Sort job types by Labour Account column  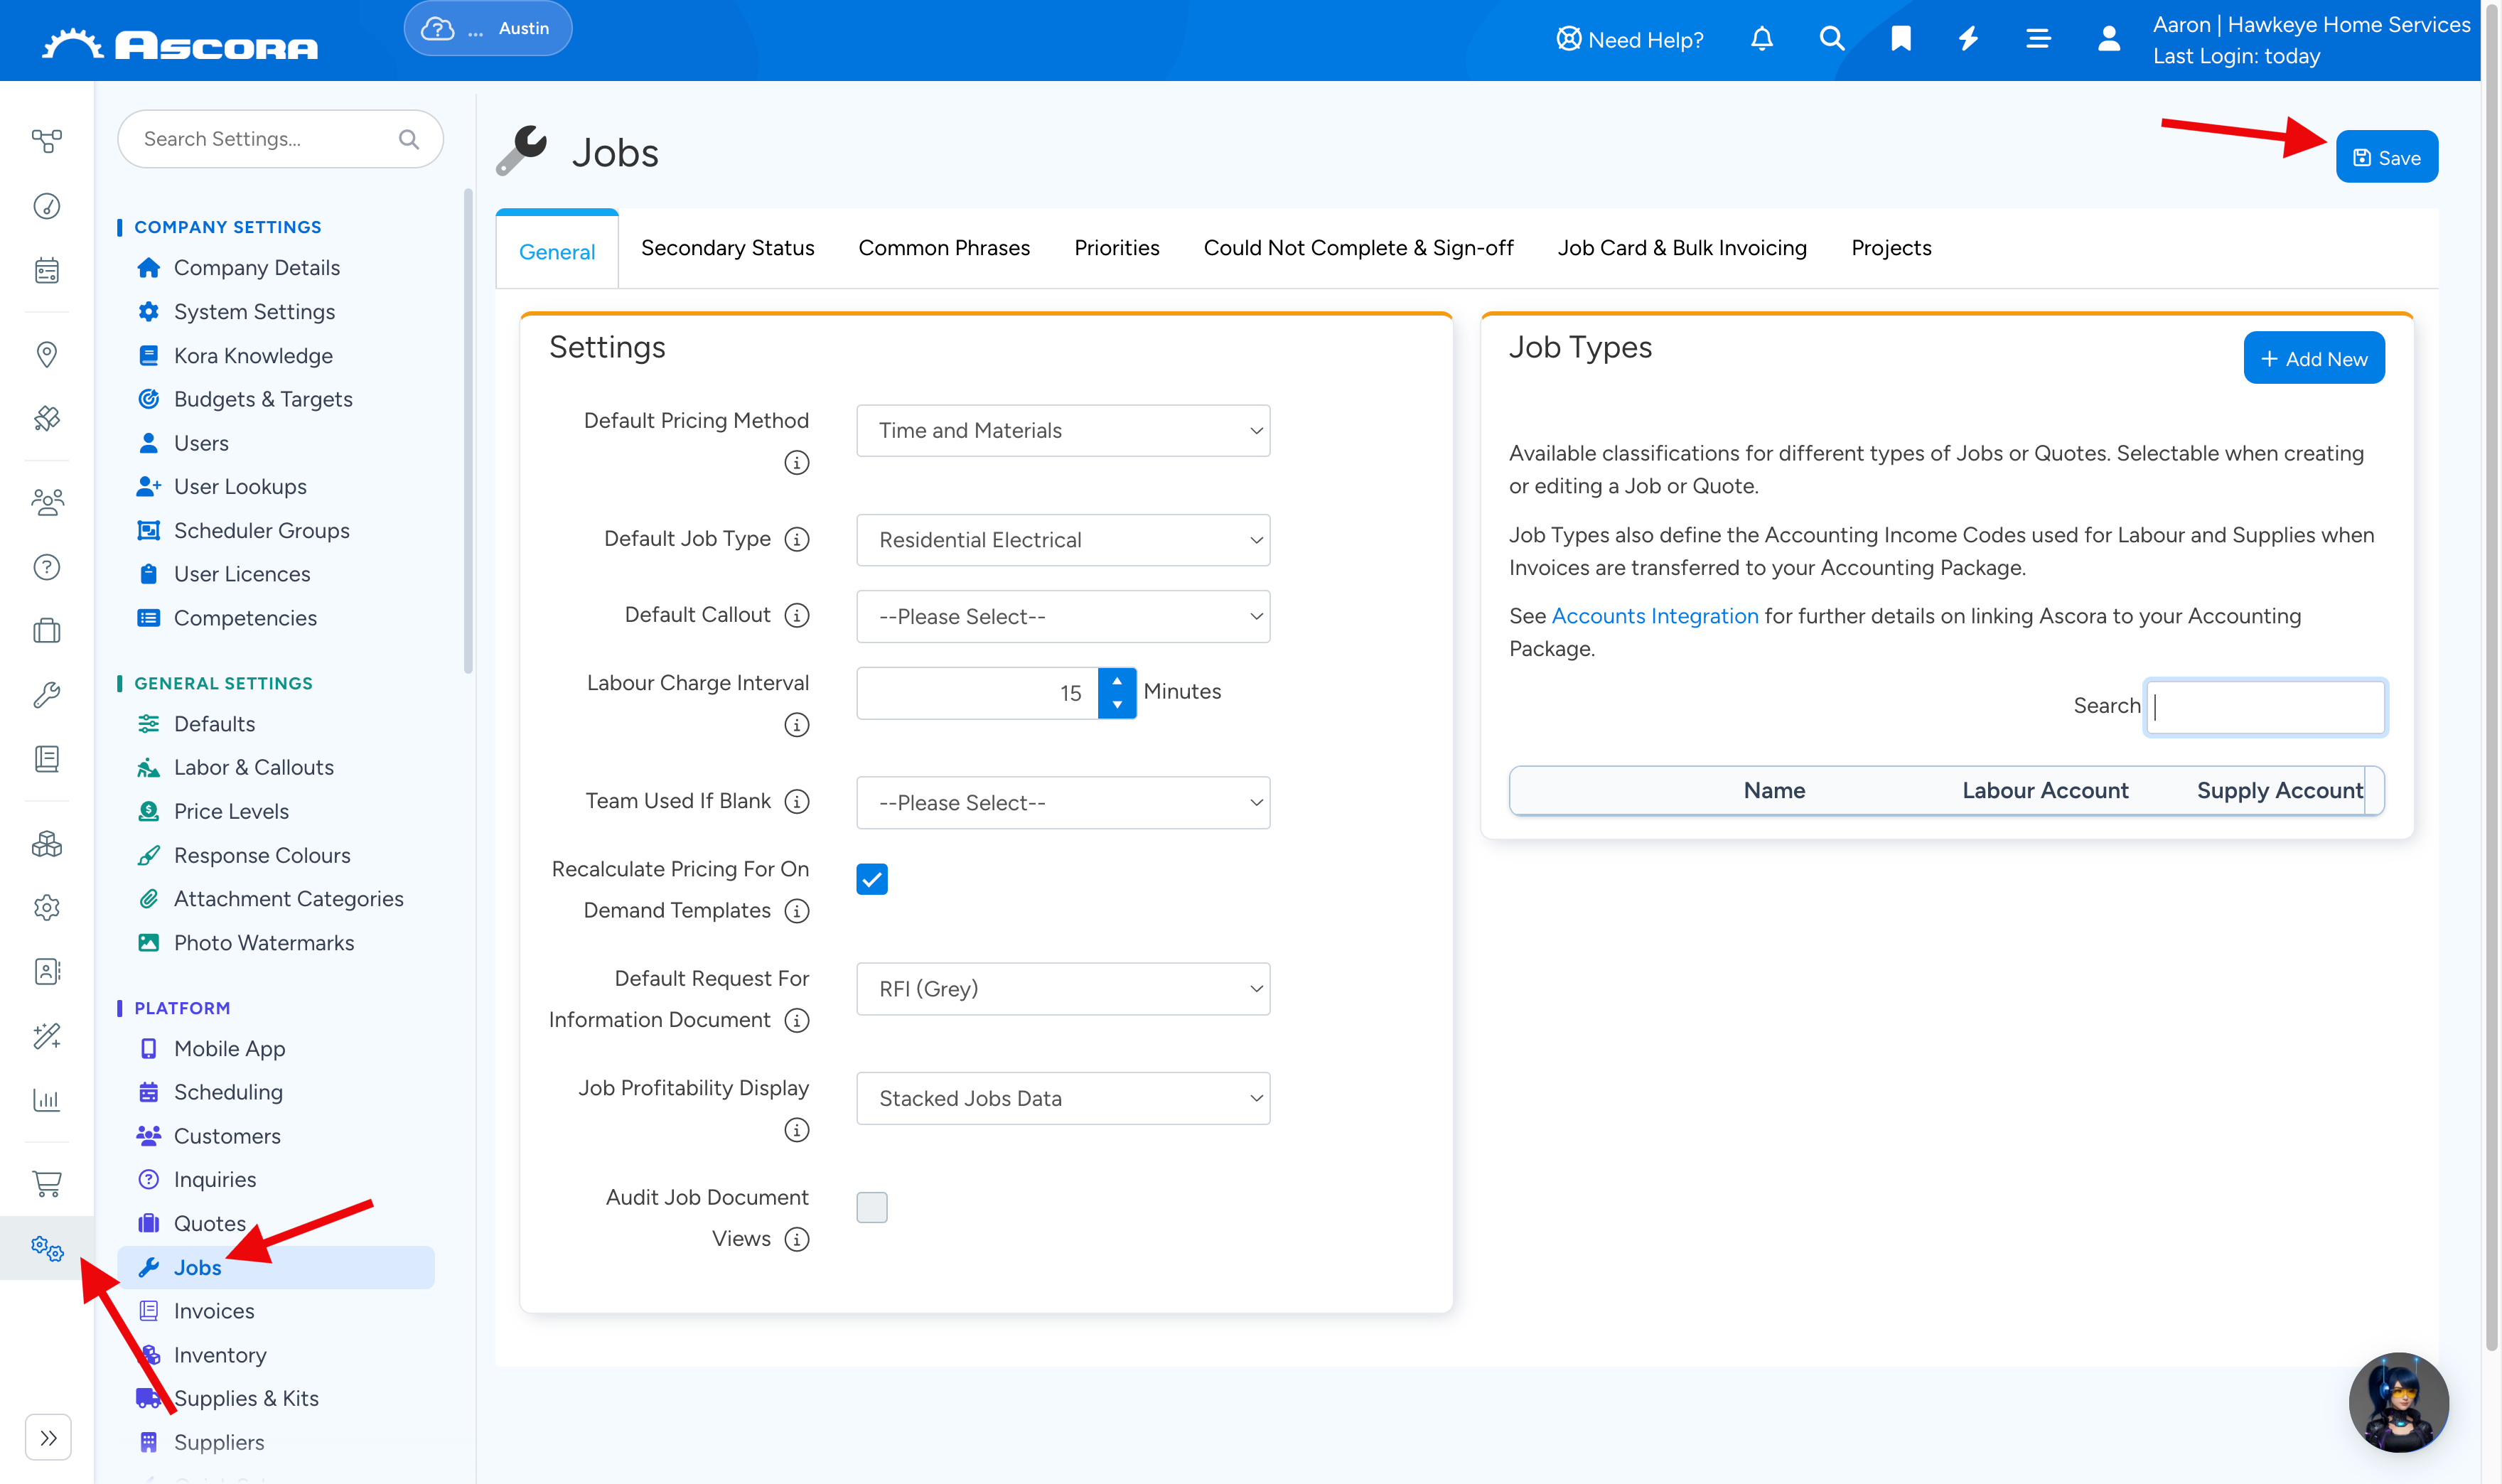[2044, 790]
